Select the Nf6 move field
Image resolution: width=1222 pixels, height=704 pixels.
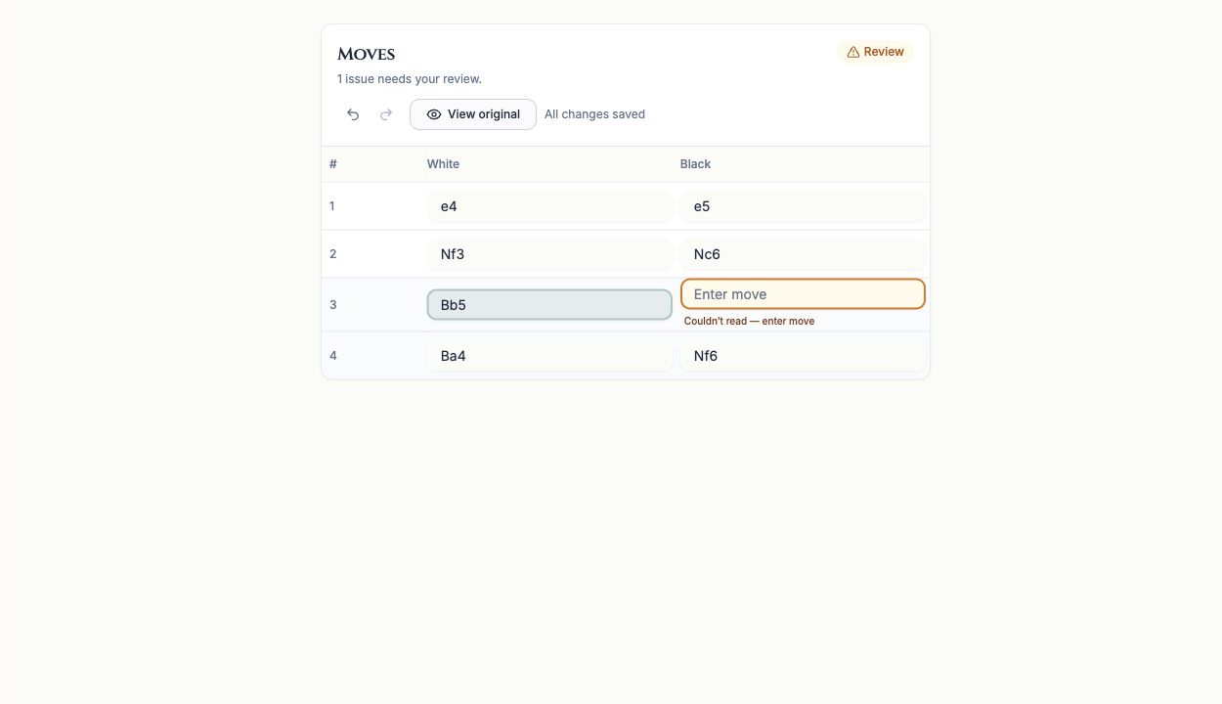(803, 356)
